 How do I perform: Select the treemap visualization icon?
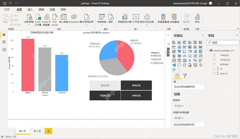click(201, 51)
